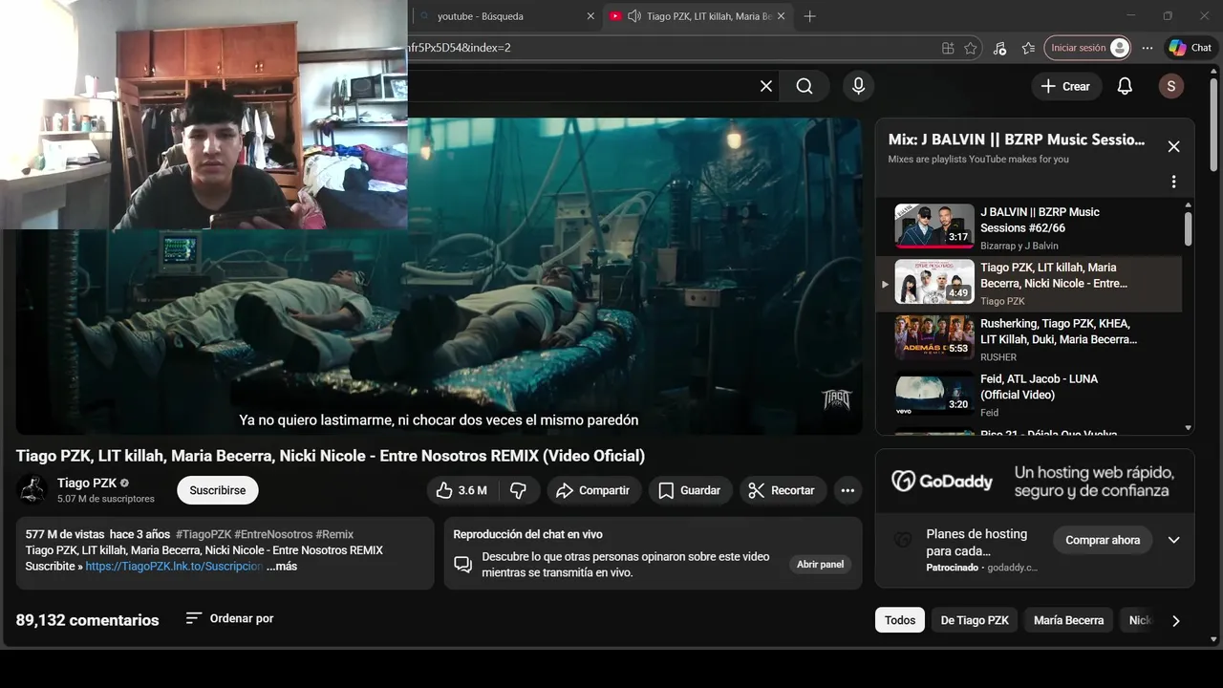Add this page to favorites (star)

971,48
